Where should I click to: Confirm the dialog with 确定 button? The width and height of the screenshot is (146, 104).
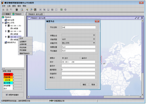tap(84, 85)
